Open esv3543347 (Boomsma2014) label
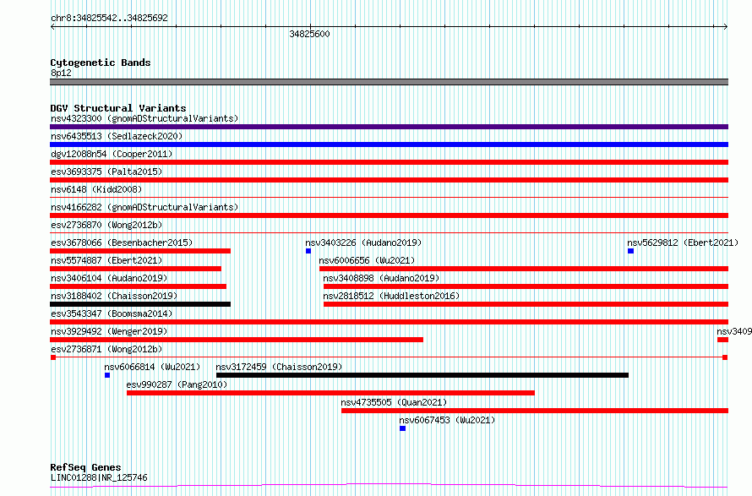Screen dimensions: 752x496 [x=112, y=313]
